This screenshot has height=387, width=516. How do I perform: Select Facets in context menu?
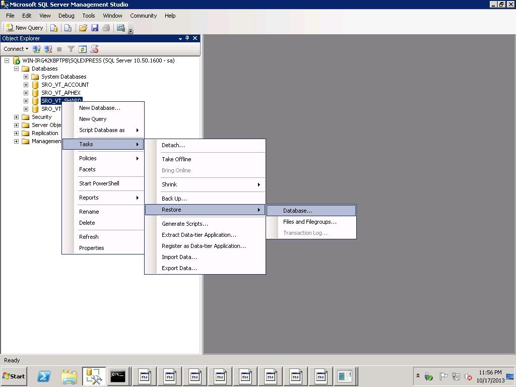point(103,169)
